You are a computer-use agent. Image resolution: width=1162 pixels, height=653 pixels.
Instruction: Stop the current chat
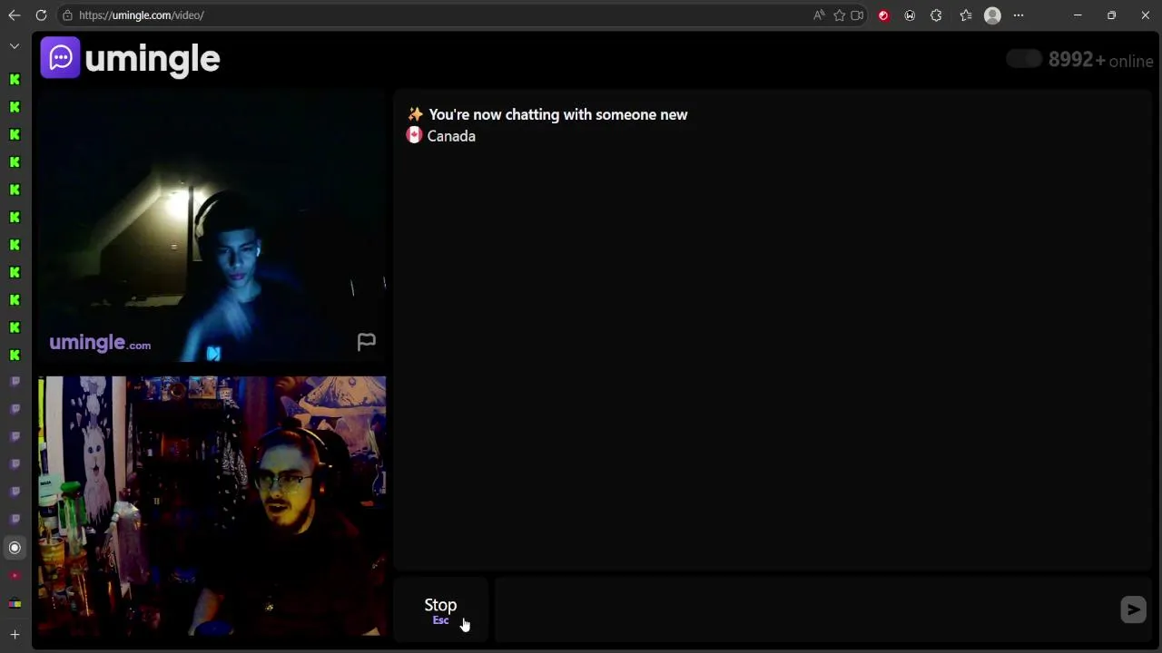tap(440, 610)
